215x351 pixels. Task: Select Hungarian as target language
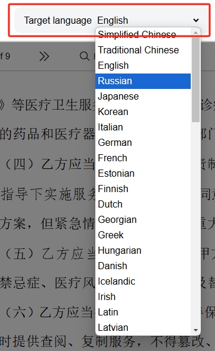pyautogui.click(x=143, y=251)
